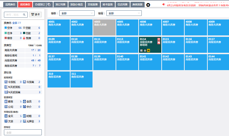
Task: Filter guests by 散客 tag
Action: [13, 101]
